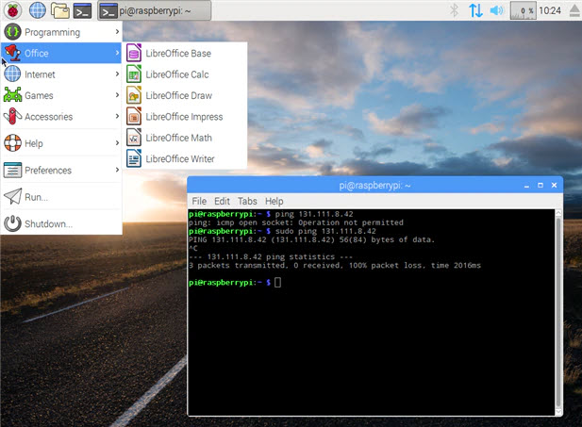Click the 10:24 clock

pos(550,10)
